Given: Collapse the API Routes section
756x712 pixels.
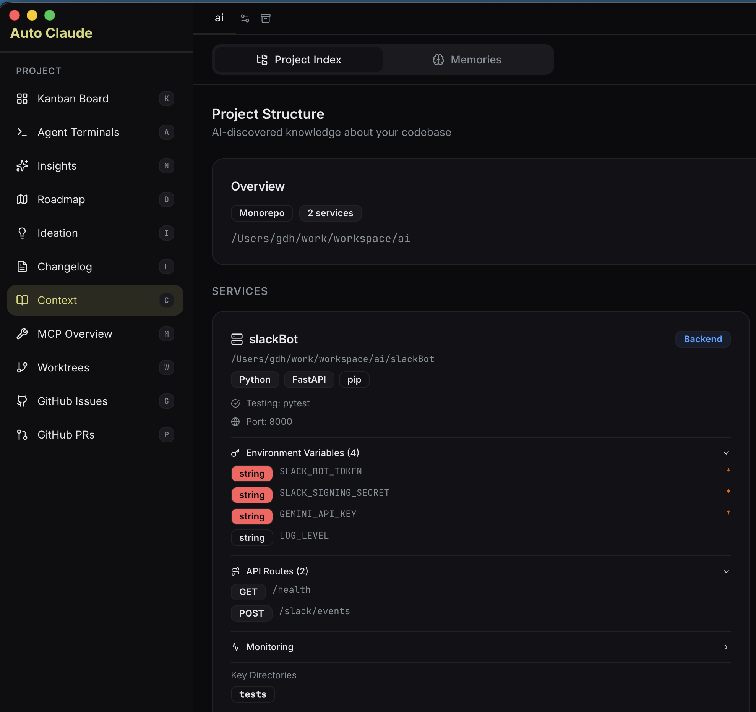Looking at the screenshot, I should 726,571.
